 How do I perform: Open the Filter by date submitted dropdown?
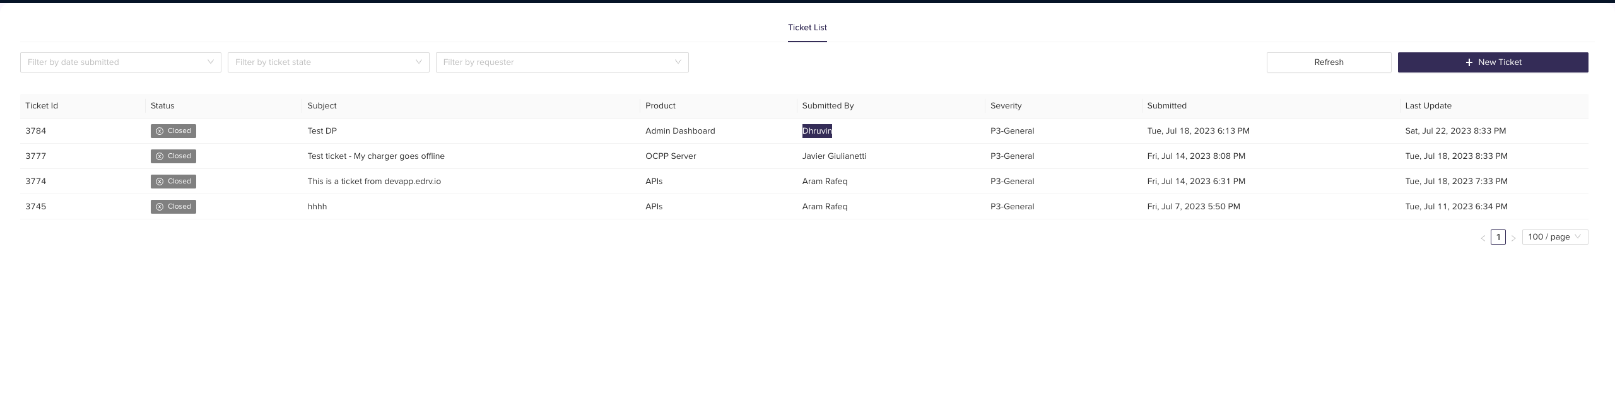120,62
